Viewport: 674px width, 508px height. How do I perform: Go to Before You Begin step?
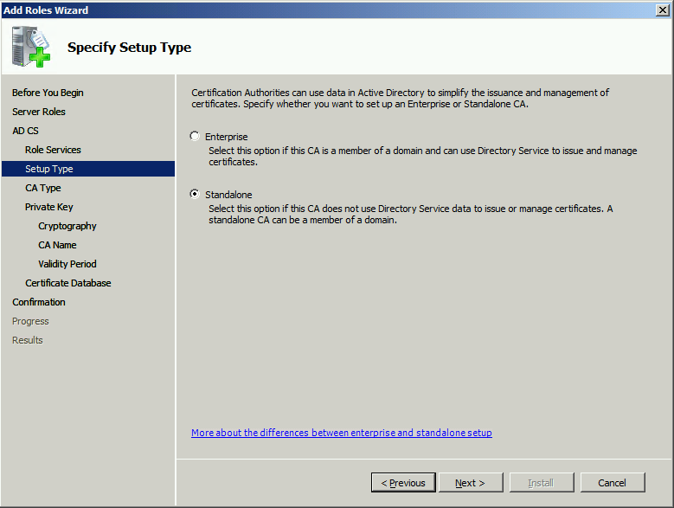coord(48,93)
